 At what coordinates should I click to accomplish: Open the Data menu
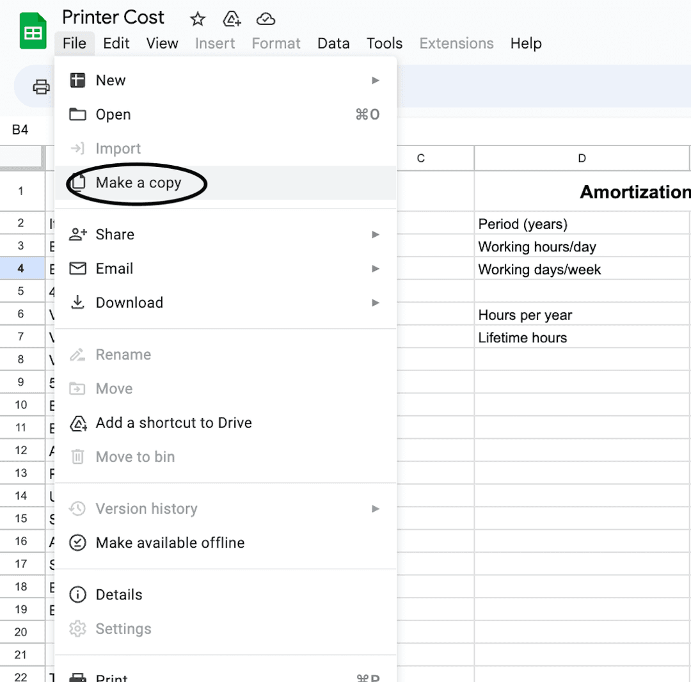pos(333,43)
